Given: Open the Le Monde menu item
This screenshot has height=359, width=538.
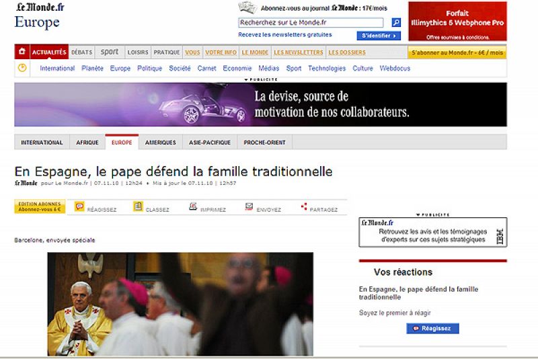Looking at the screenshot, I should (255, 52).
